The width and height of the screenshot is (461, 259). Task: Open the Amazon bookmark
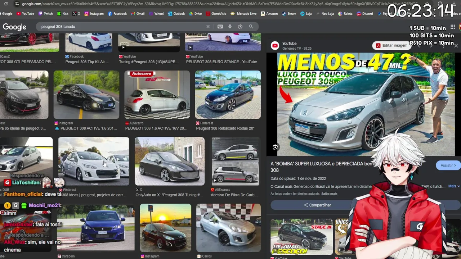click(269, 14)
